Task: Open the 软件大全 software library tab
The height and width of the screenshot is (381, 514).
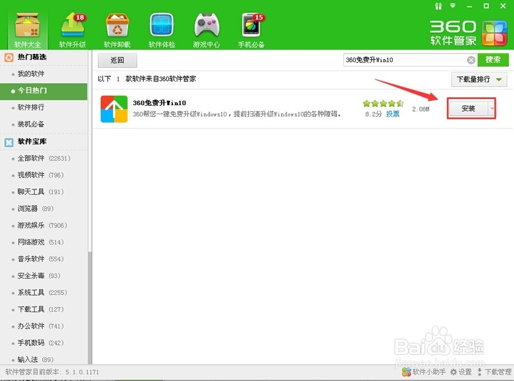Action: tap(28, 31)
